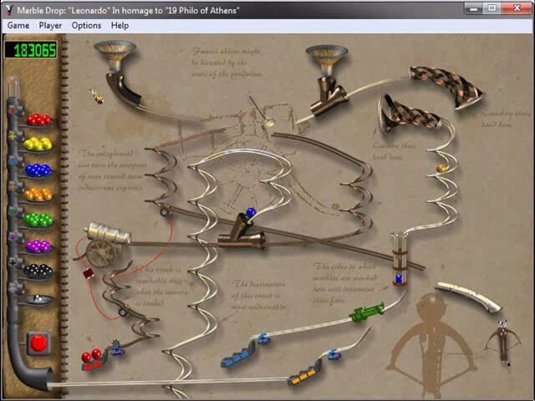The image size is (535, 401).
Task: Select the steel ball dish
Action: coord(39,299)
